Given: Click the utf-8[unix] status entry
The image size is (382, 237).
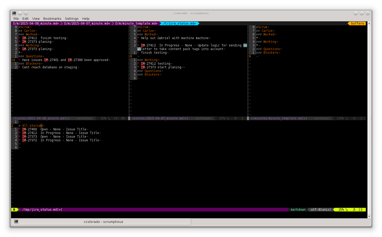Looking at the screenshot, I should 321,210.
